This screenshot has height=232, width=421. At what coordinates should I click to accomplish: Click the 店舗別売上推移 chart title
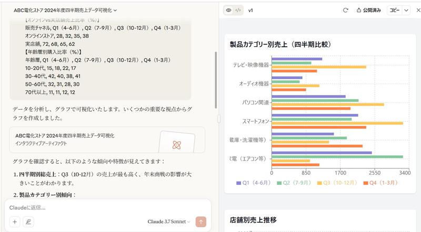pos(253,220)
